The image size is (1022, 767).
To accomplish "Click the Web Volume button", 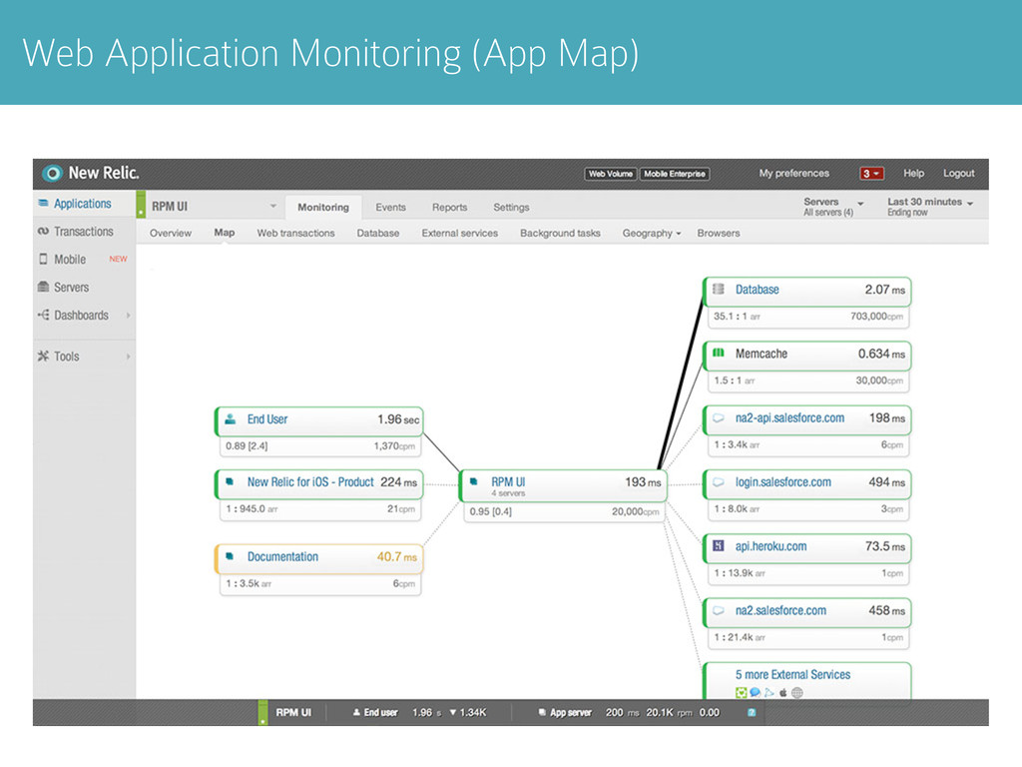I will (610, 174).
